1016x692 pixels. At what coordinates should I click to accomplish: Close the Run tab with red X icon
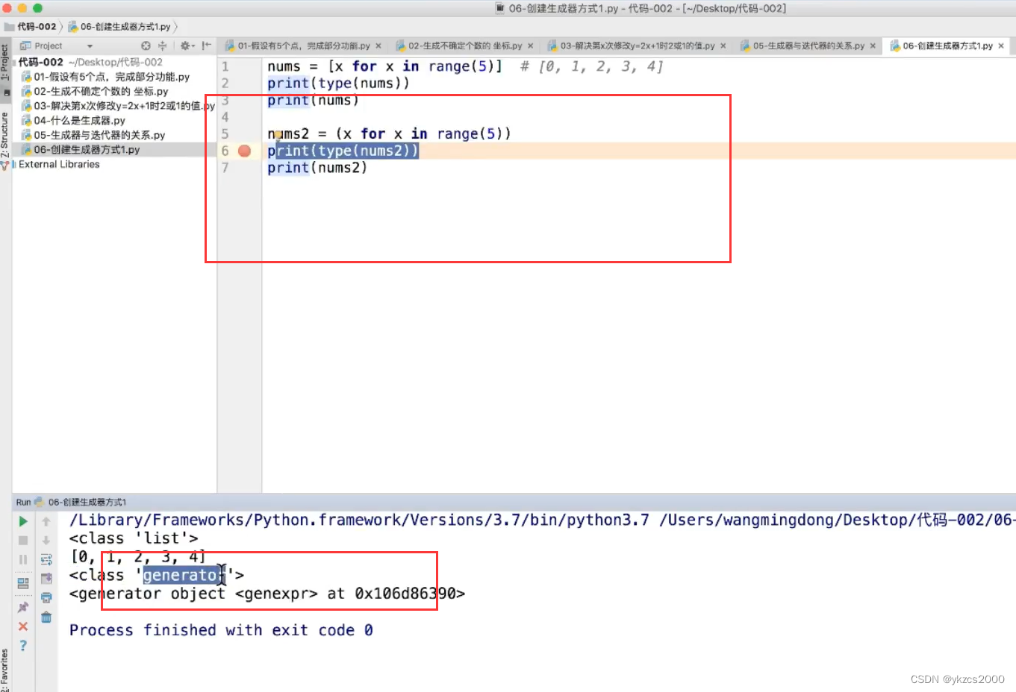tap(23, 626)
